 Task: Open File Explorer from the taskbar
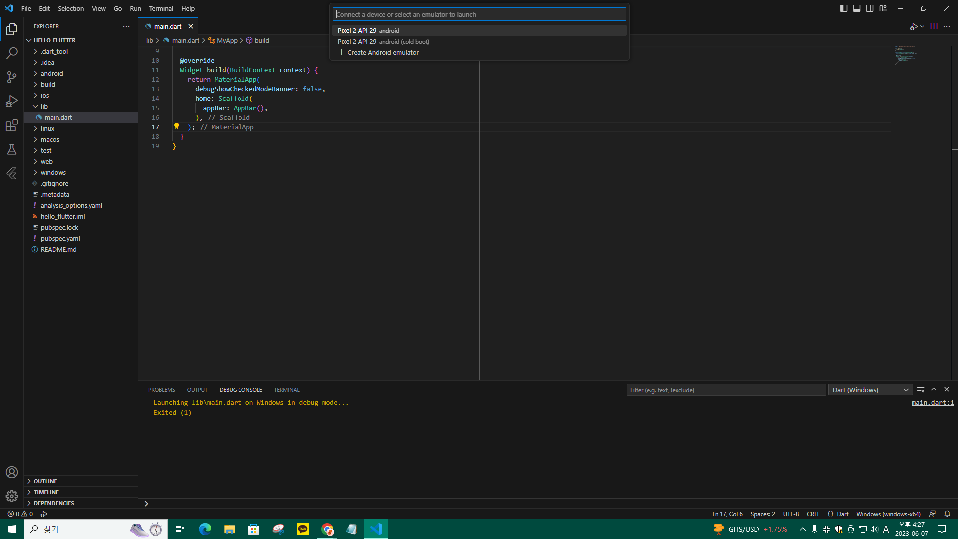[229, 529]
